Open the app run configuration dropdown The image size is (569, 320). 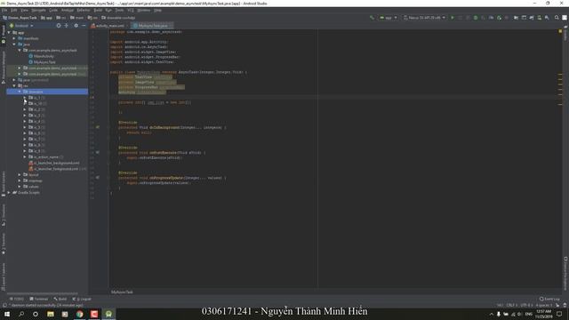tap(389, 18)
